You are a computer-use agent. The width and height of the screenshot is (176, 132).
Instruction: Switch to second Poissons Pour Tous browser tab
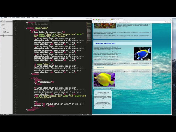pos(117,20)
